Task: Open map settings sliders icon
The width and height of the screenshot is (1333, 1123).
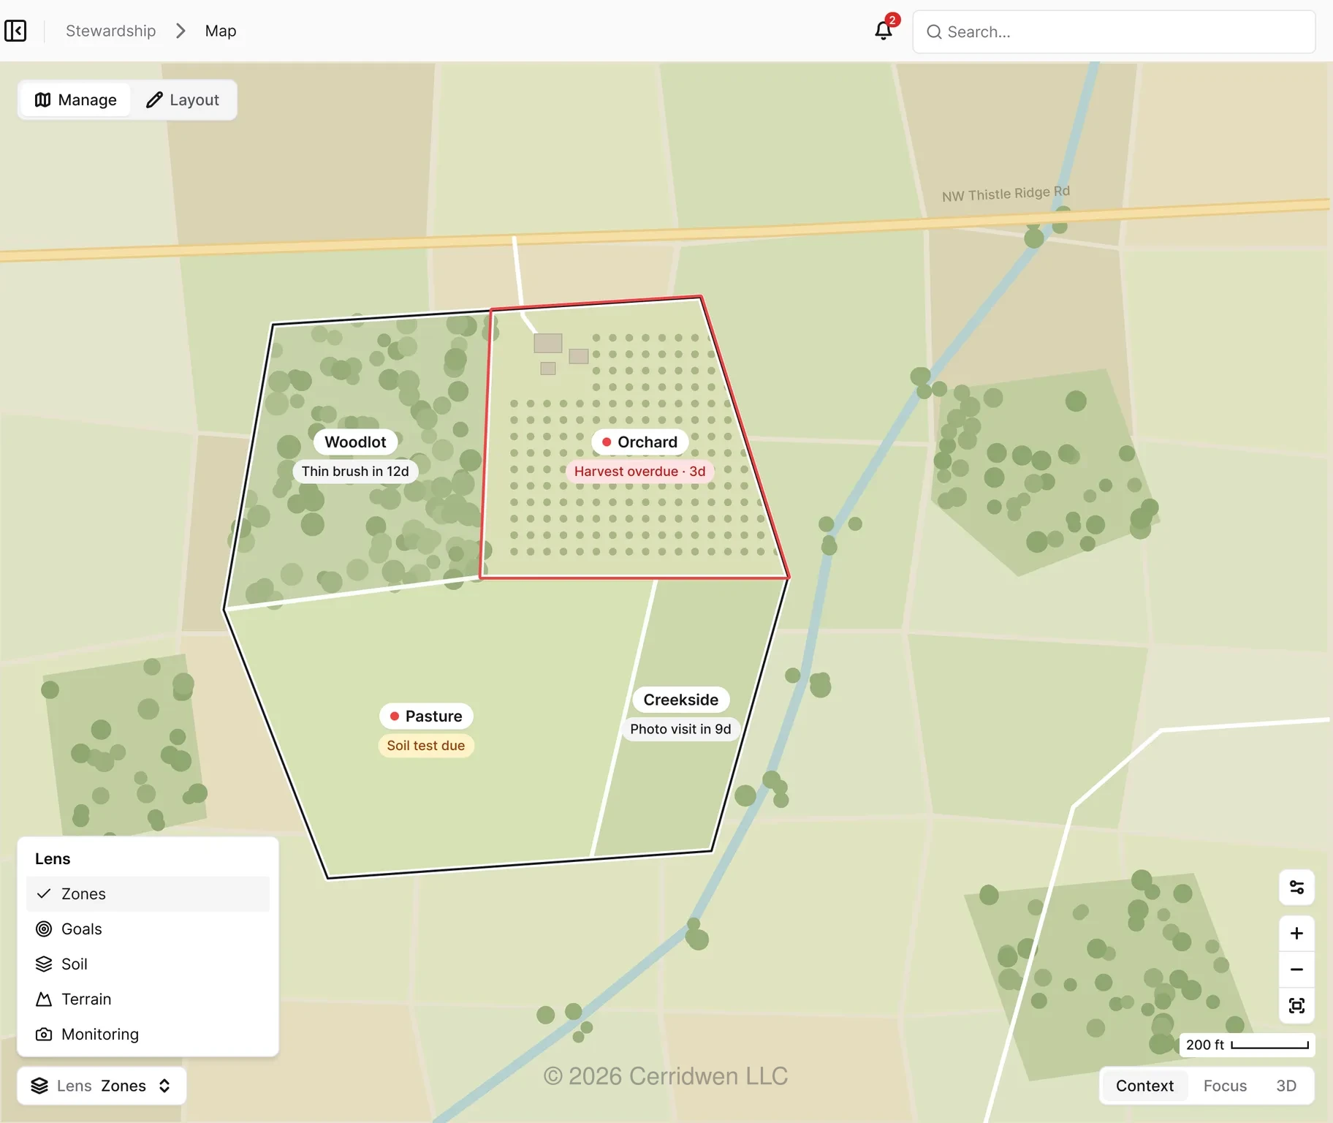Action: pyautogui.click(x=1296, y=888)
